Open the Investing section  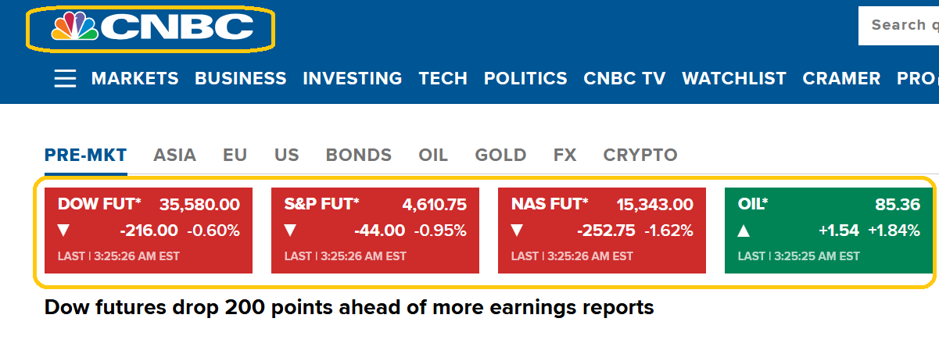tap(352, 78)
